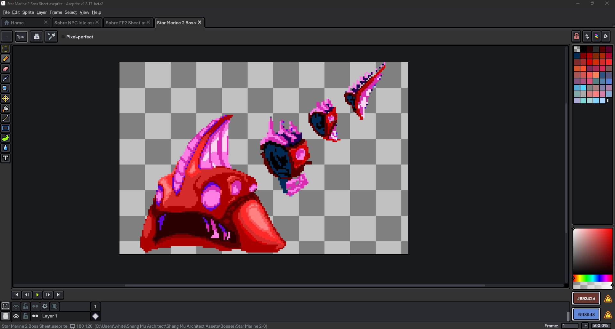Select the Eraser tool
The image size is (615, 329).
point(5,69)
